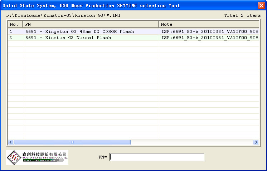Grab the horizontal scrollbar thumb

pyautogui.click(x=72, y=142)
